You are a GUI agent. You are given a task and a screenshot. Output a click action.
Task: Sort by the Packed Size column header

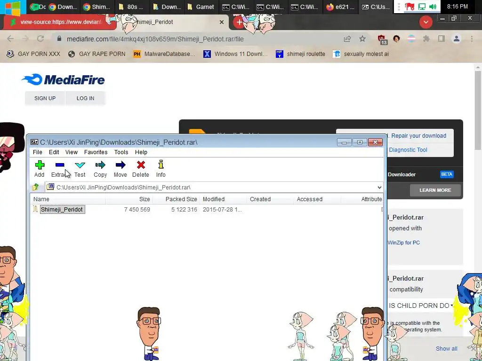pyautogui.click(x=177, y=199)
